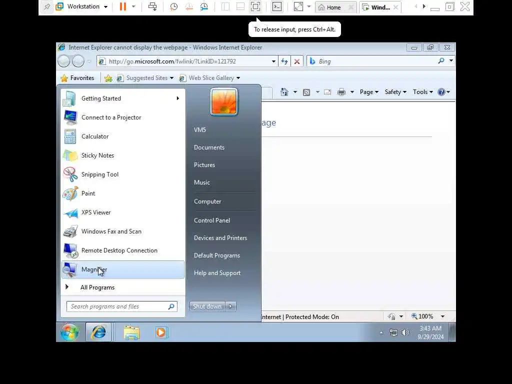512x384 pixels.
Task: Open Devices and Printers
Action: pyautogui.click(x=220, y=238)
